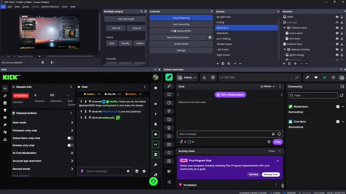
Task: Open Activity Feed three-dot menu
Action: [280, 151]
